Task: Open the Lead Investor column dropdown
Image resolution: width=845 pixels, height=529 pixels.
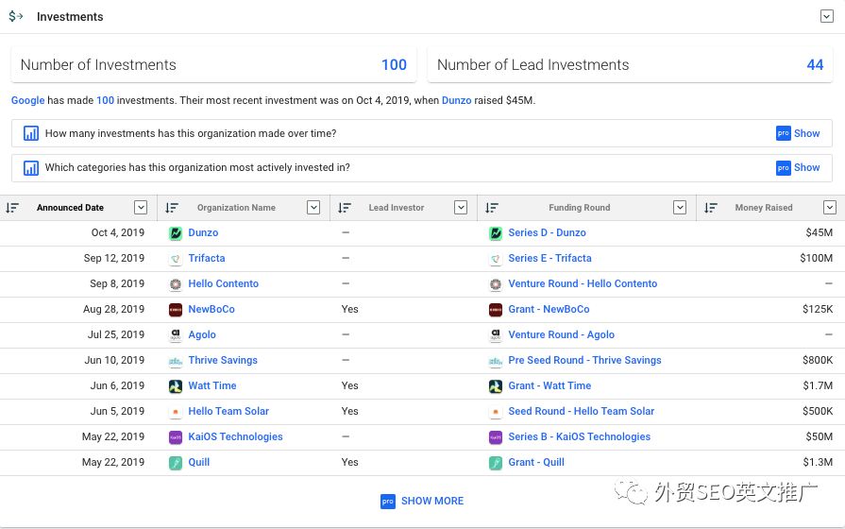Action: [461, 208]
